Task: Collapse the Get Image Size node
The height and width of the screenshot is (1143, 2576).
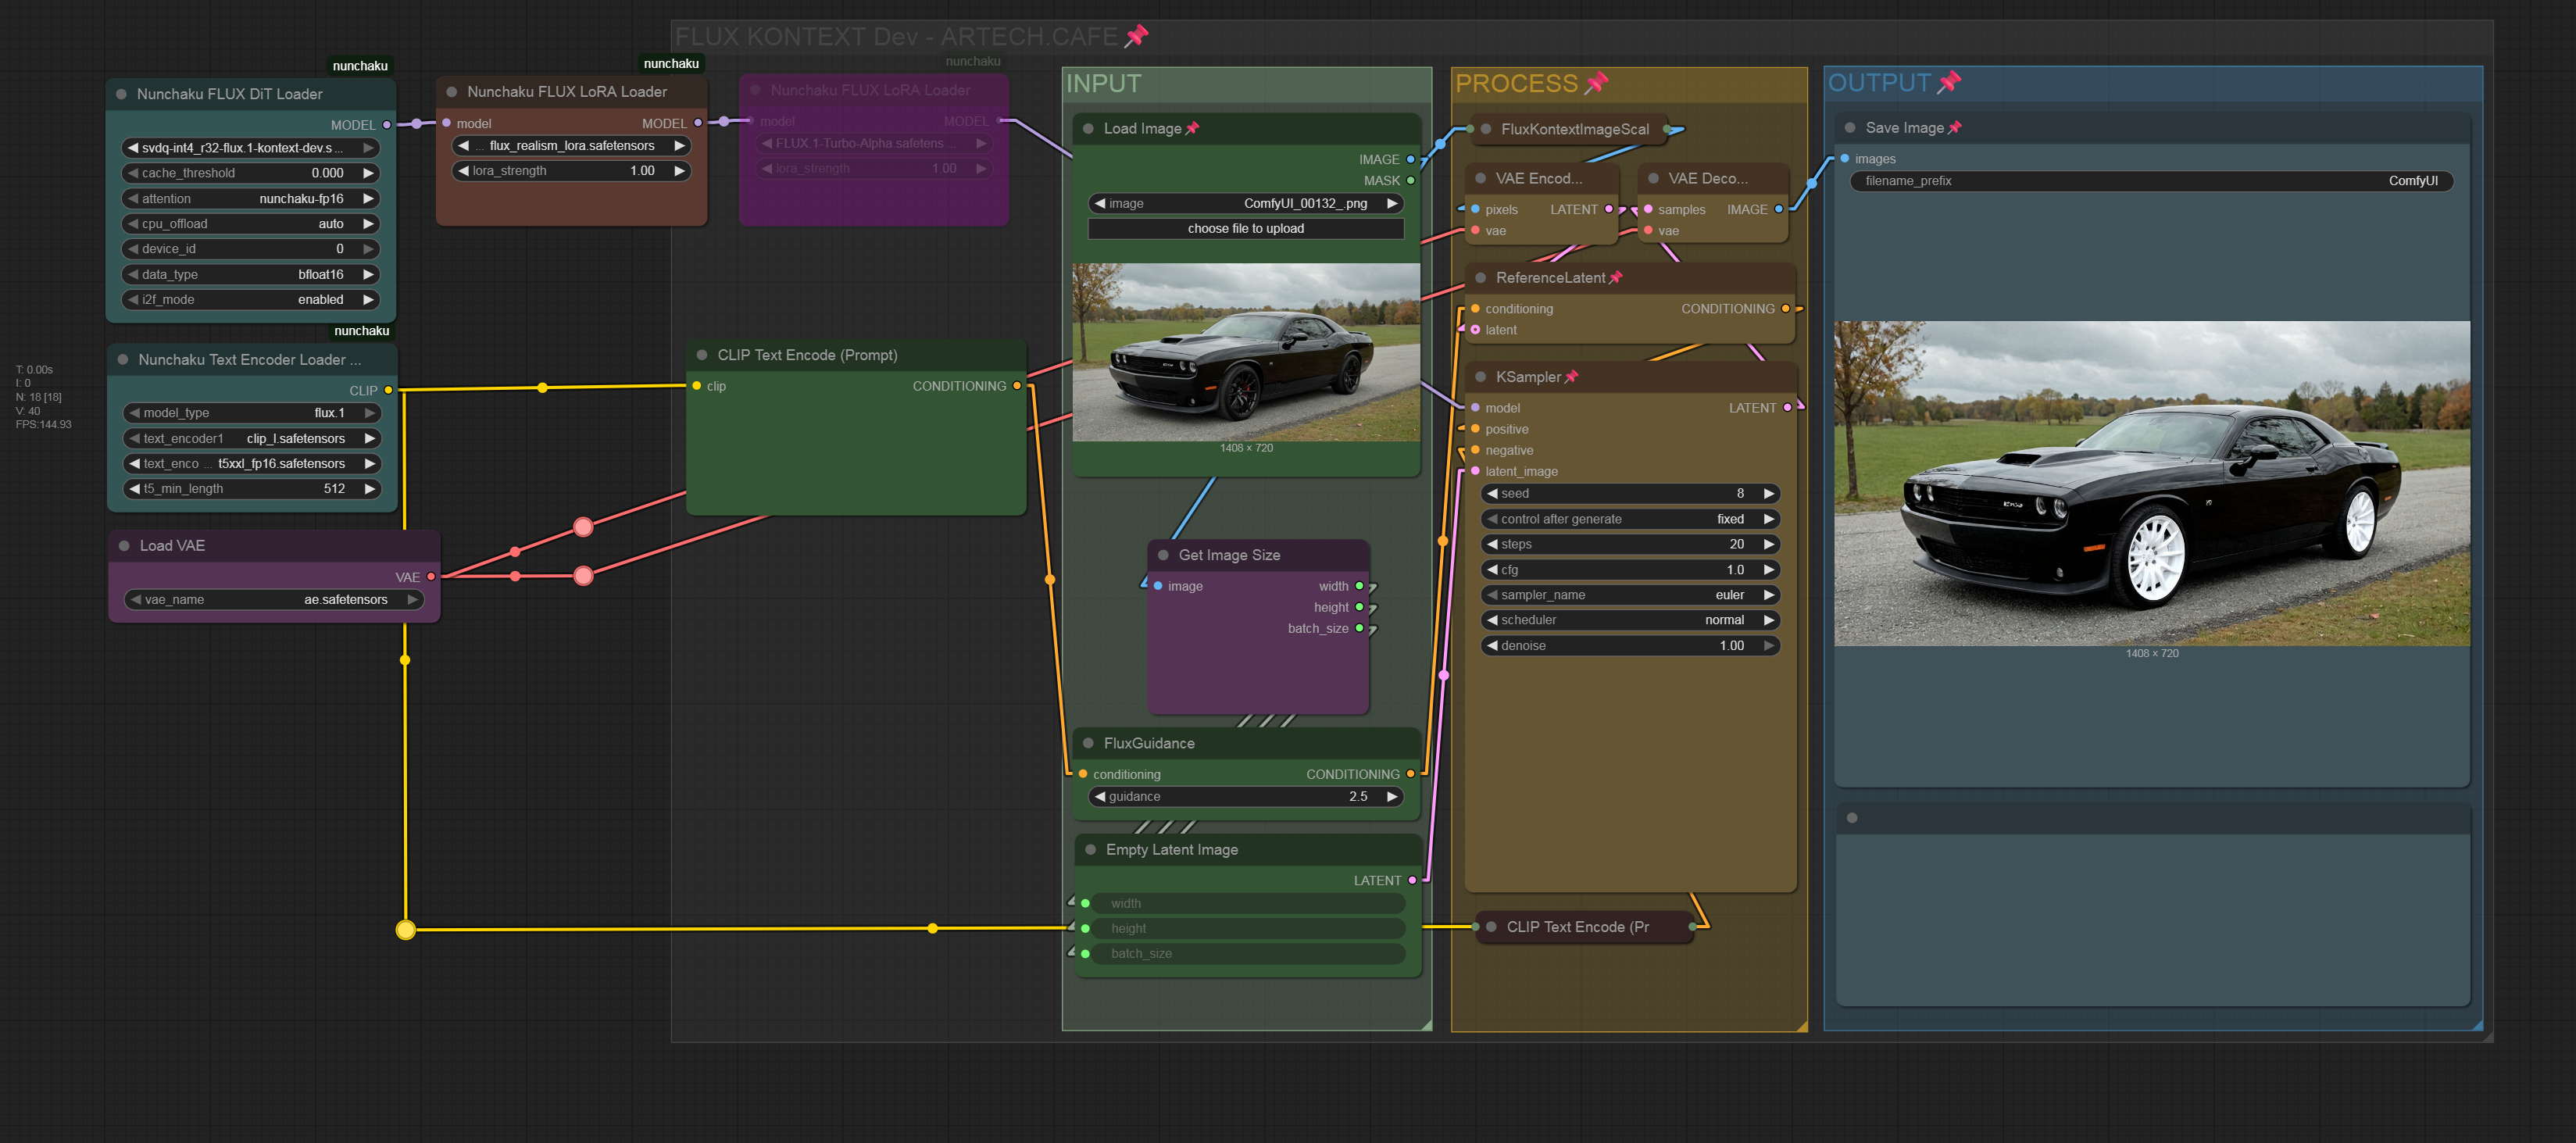Action: click(1163, 555)
